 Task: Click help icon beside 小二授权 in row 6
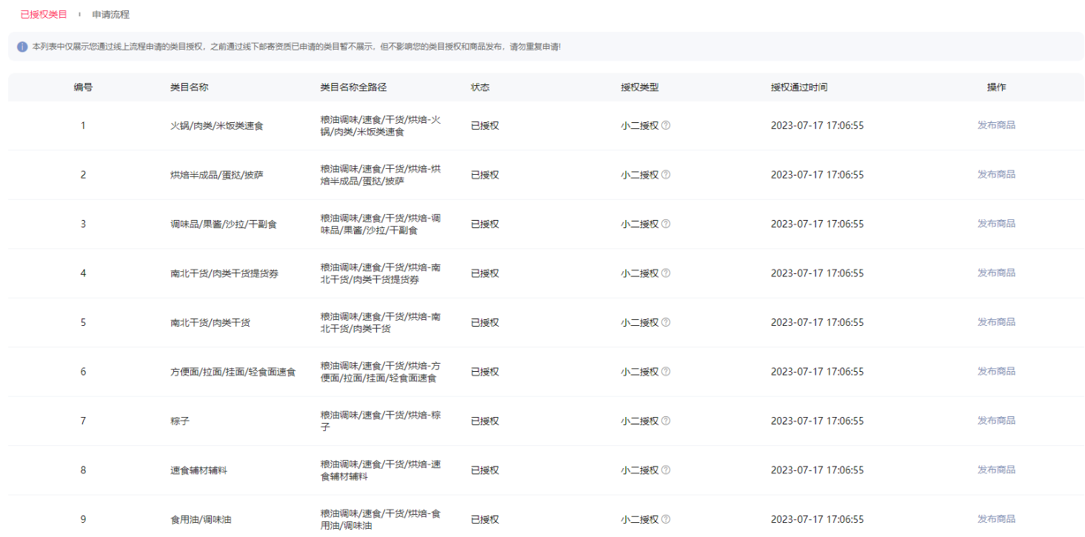tap(666, 372)
